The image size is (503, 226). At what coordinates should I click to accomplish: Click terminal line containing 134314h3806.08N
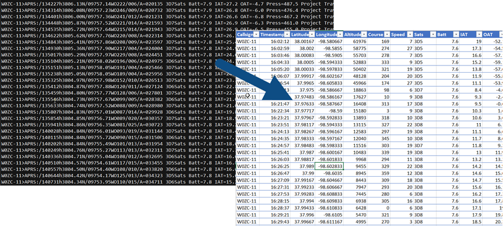(167, 10)
